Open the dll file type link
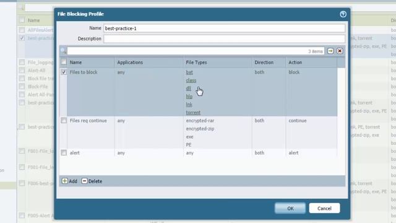The height and width of the screenshot is (223, 396). click(188, 89)
